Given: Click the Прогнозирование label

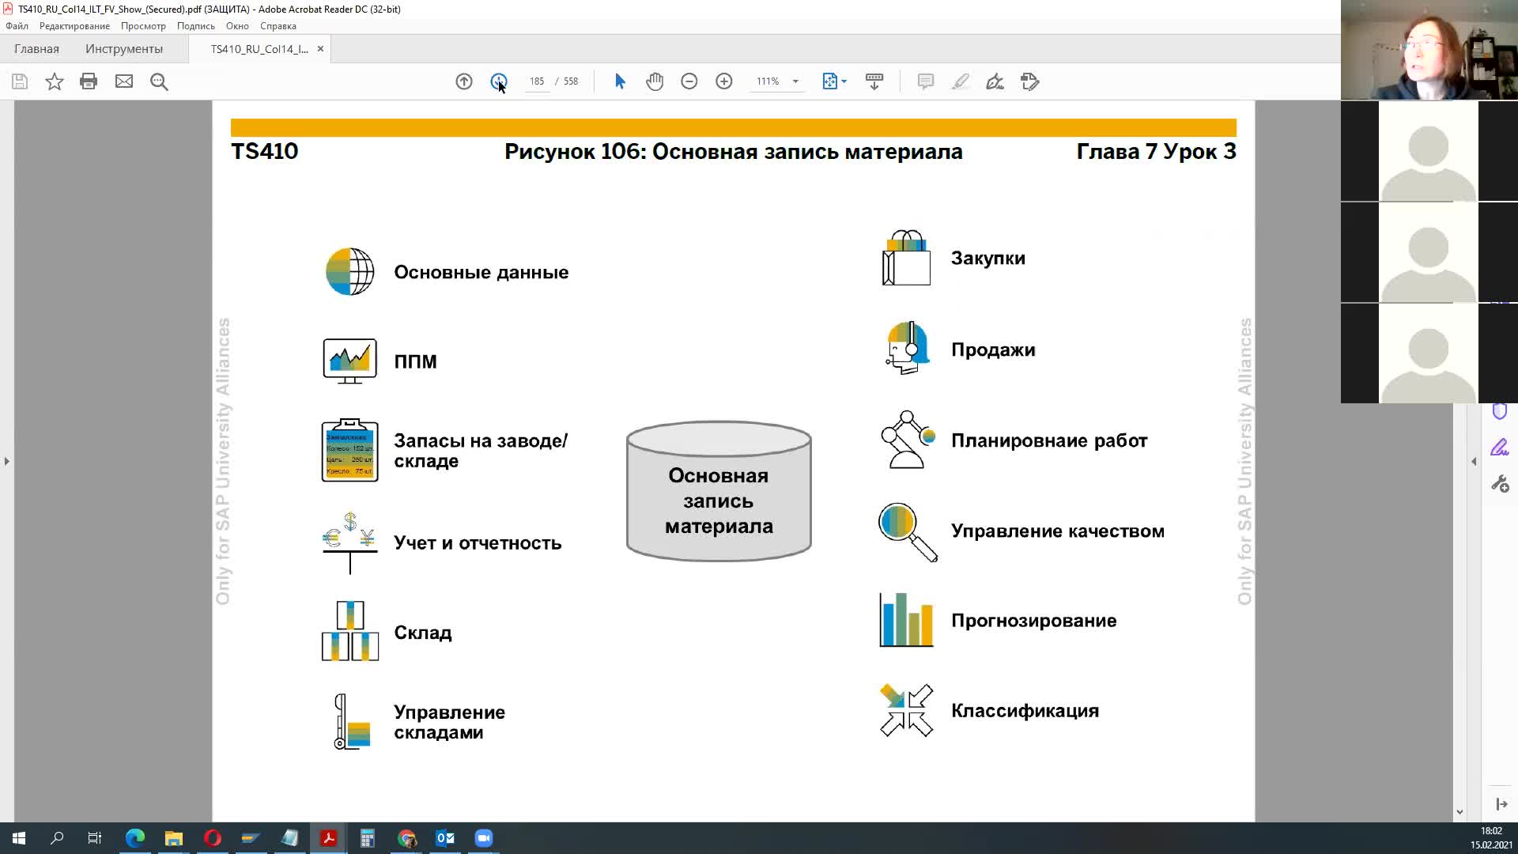Looking at the screenshot, I should [1033, 621].
